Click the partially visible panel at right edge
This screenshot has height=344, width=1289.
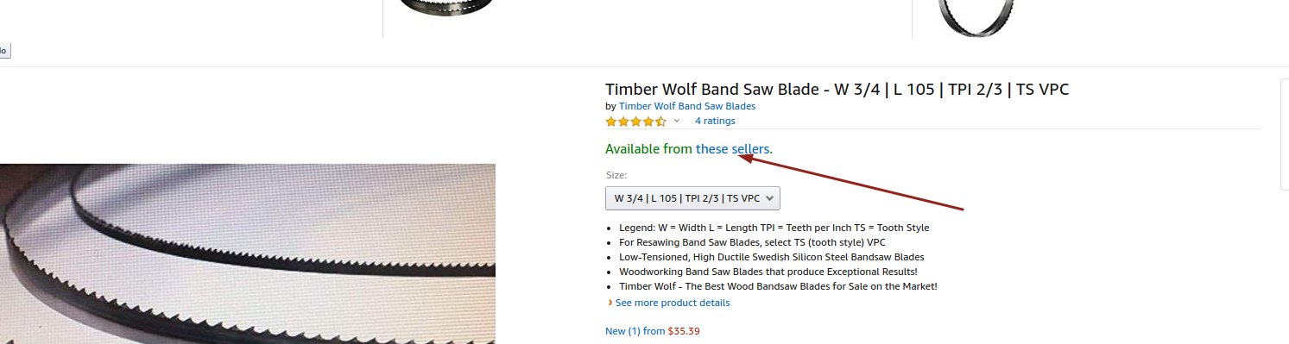pos(1284,134)
